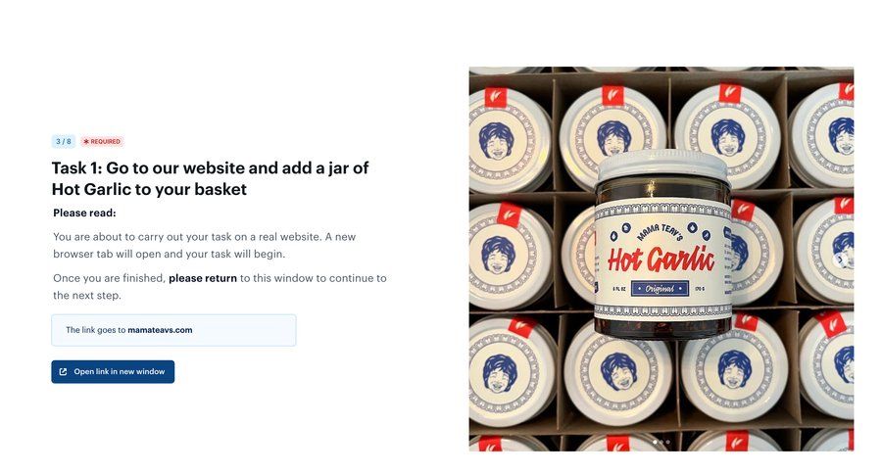This screenshot has width=882, height=474.
Task: Click the external-link icon inside the blue button
Action: click(x=63, y=372)
